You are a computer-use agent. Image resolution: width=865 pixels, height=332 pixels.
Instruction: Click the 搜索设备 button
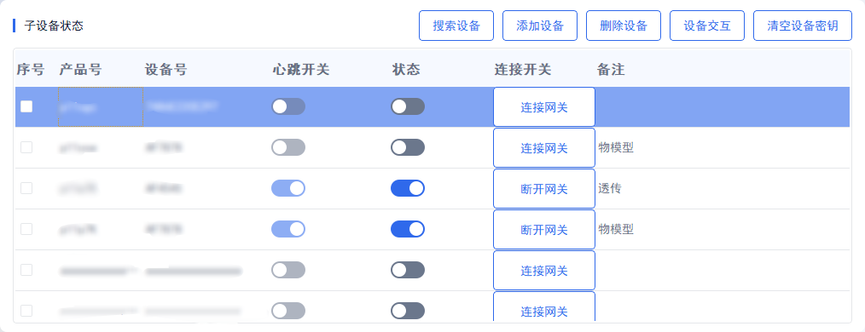456,26
